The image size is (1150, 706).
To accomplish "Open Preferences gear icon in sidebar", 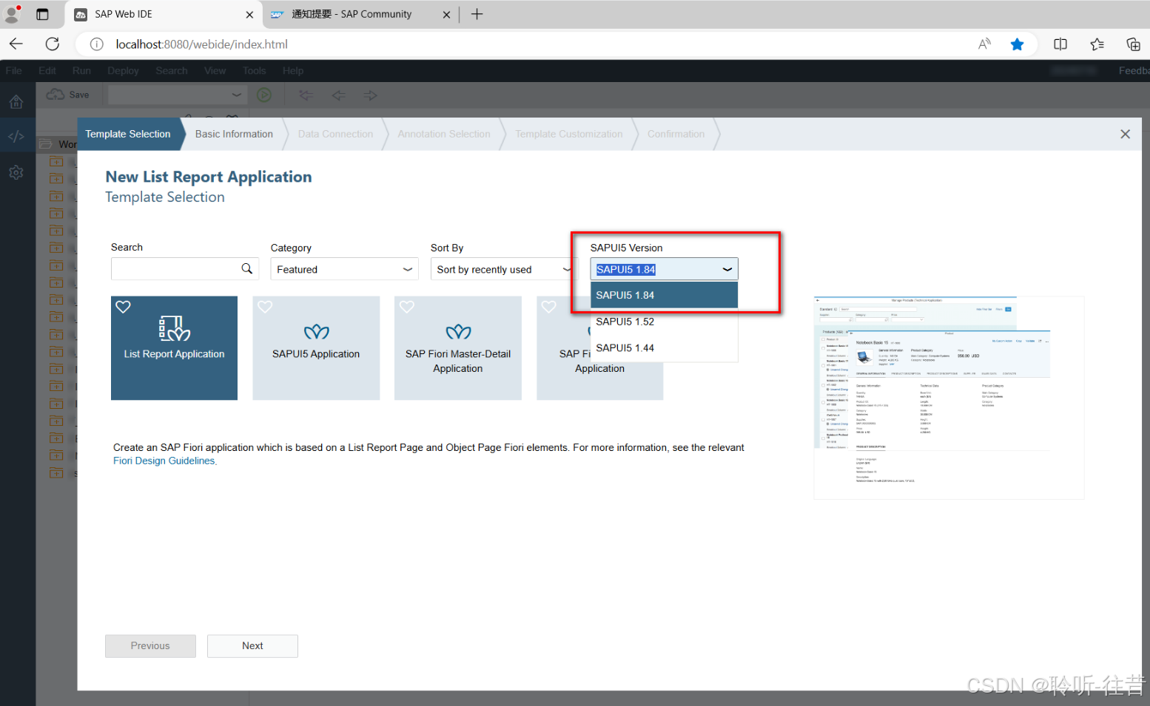I will tap(16, 172).
